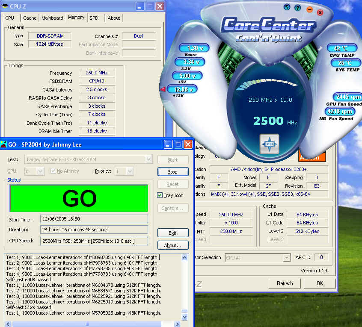Image resolution: width=362 pixels, height=327 pixels.
Task: Click the Start button in SP2004
Action: coord(173,160)
